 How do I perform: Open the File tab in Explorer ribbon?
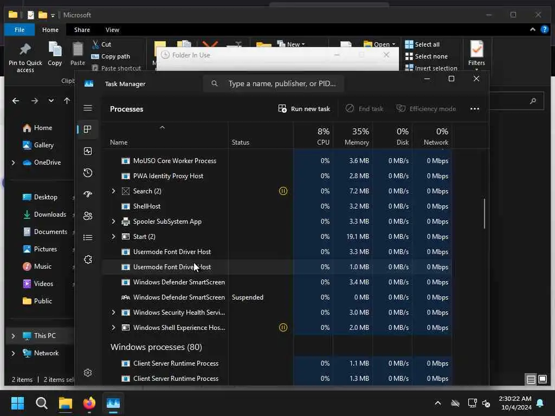tap(20, 30)
